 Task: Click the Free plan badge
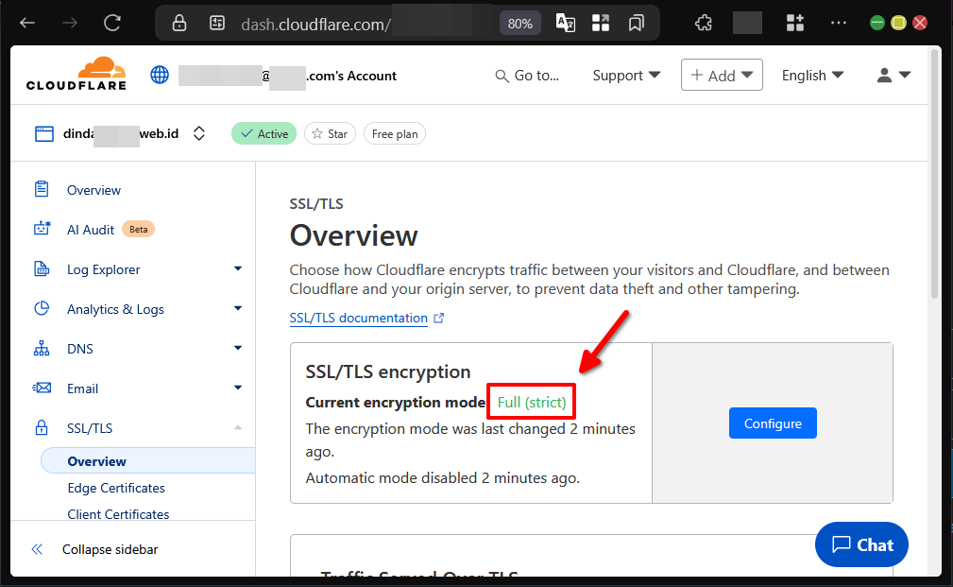pyautogui.click(x=395, y=134)
